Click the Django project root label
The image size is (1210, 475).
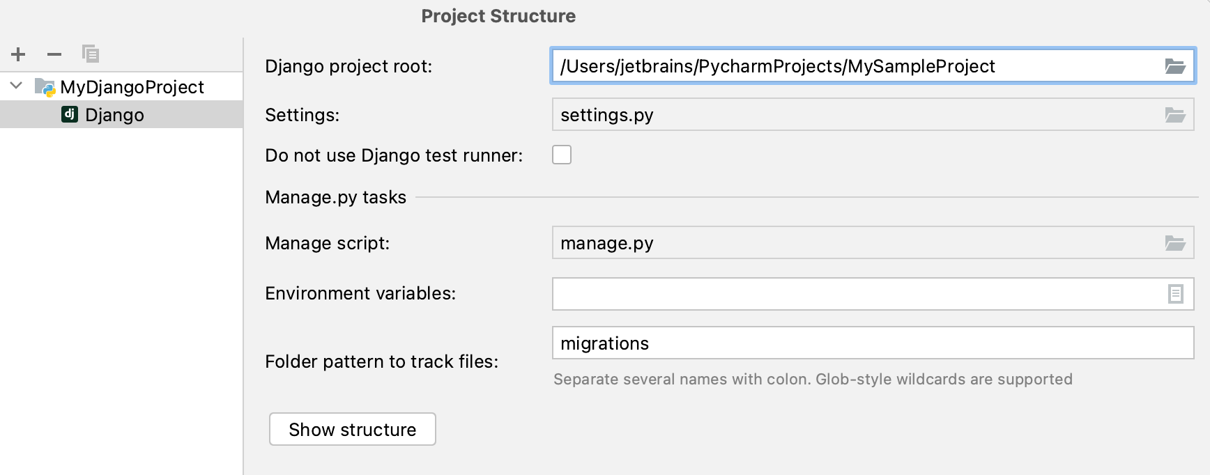pyautogui.click(x=349, y=66)
